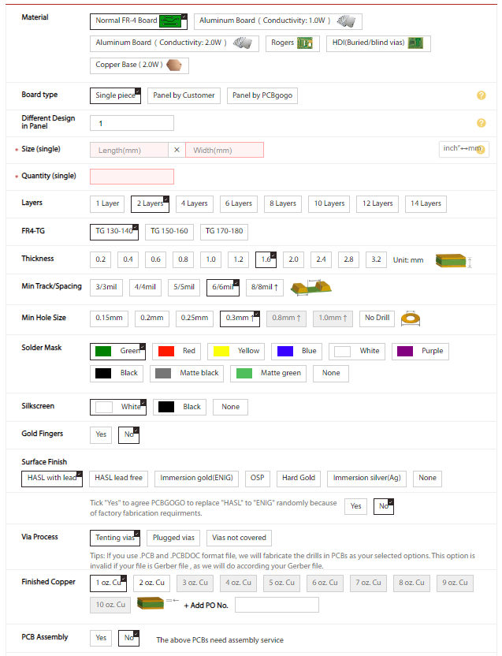Select the Rogers material option
This screenshot has width=502, height=656.
292,43
